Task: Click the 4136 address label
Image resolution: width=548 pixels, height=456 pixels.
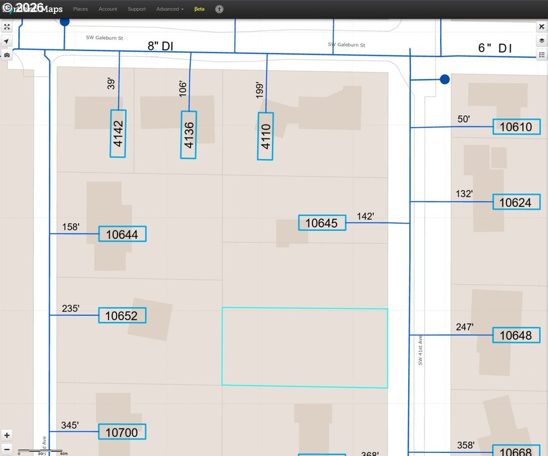Action: click(189, 135)
